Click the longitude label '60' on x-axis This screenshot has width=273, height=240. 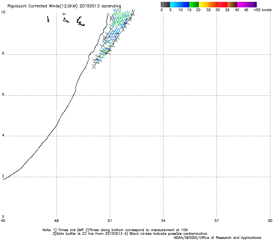pos(270,221)
